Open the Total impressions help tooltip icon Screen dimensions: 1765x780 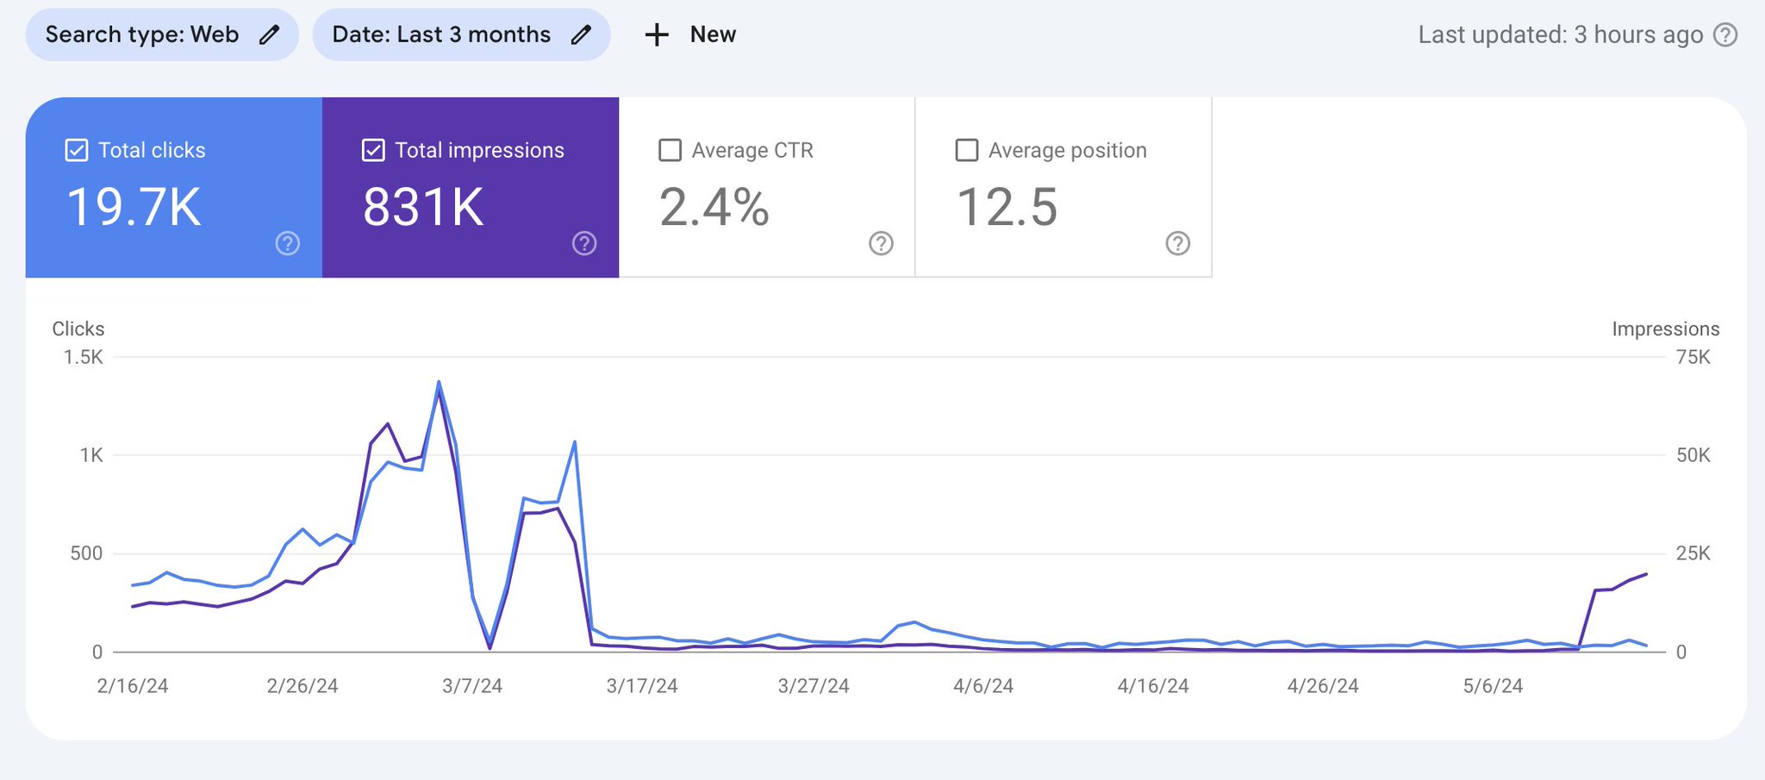point(584,244)
